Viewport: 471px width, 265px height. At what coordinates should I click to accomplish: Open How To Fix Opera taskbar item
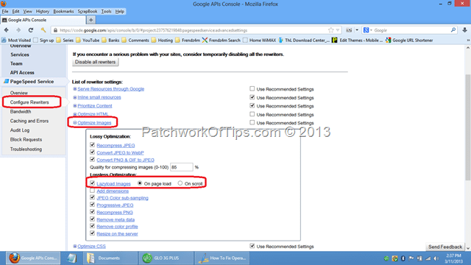[x=222, y=258]
